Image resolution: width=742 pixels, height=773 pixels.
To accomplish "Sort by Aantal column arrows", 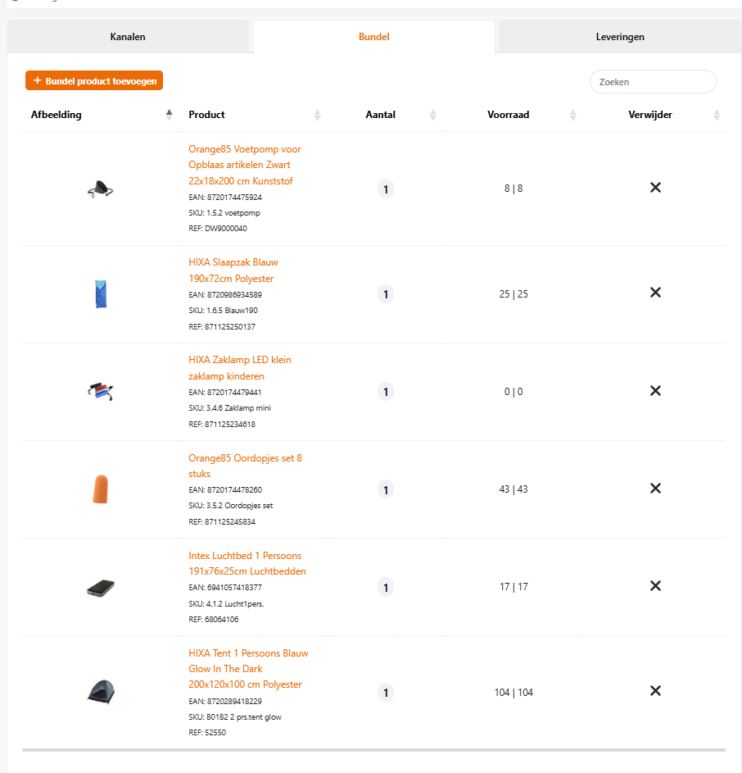I will [x=433, y=115].
